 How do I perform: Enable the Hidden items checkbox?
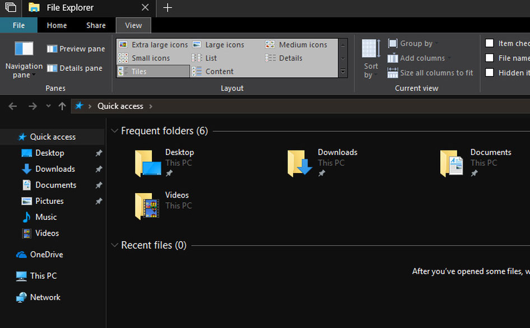[490, 72]
